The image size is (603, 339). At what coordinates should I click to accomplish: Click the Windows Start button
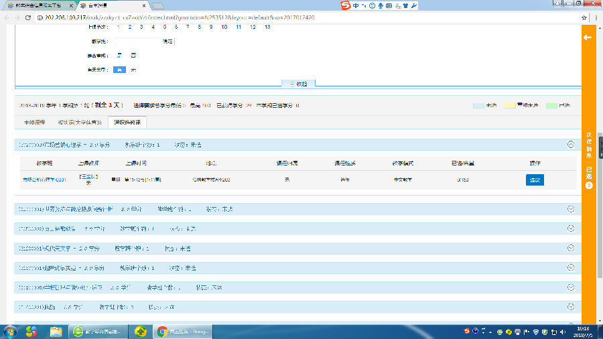[x=10, y=331]
